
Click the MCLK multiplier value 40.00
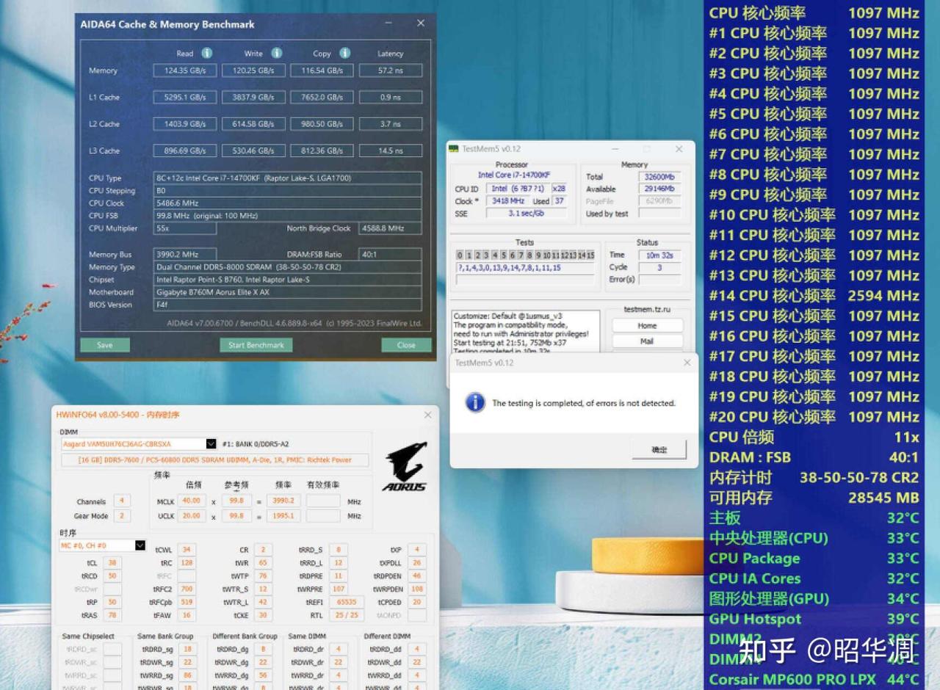click(192, 501)
